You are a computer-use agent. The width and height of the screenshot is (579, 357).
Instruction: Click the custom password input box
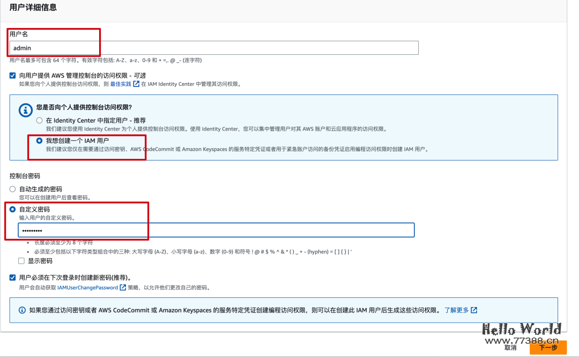tap(107, 230)
